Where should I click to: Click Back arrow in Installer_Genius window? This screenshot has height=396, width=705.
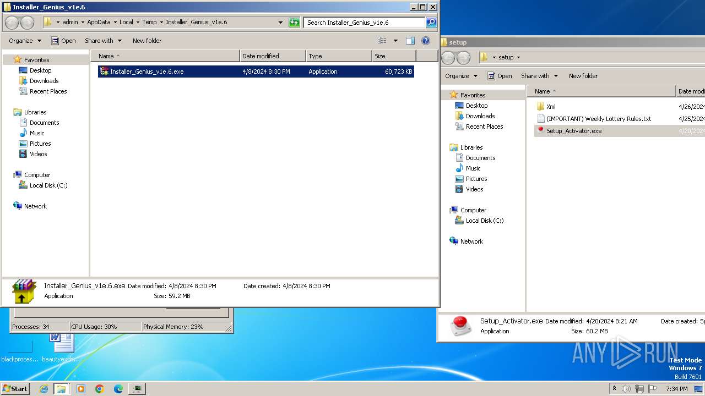(12, 23)
